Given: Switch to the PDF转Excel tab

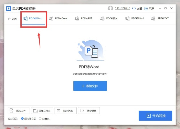Looking at the screenshot, I should (x=58, y=18).
